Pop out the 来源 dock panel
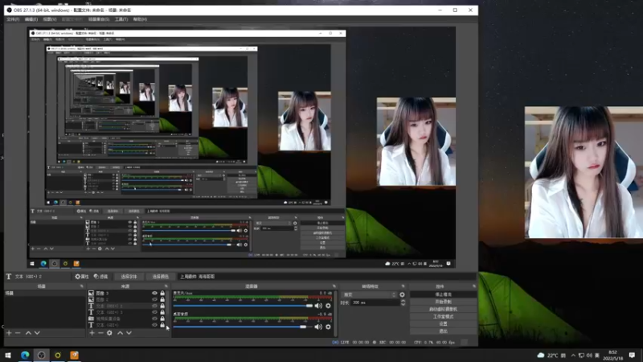Viewport: 643px width, 362px height. coord(166,286)
